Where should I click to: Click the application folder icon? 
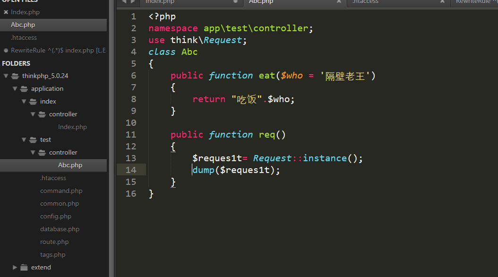pyautogui.click(x=24, y=89)
